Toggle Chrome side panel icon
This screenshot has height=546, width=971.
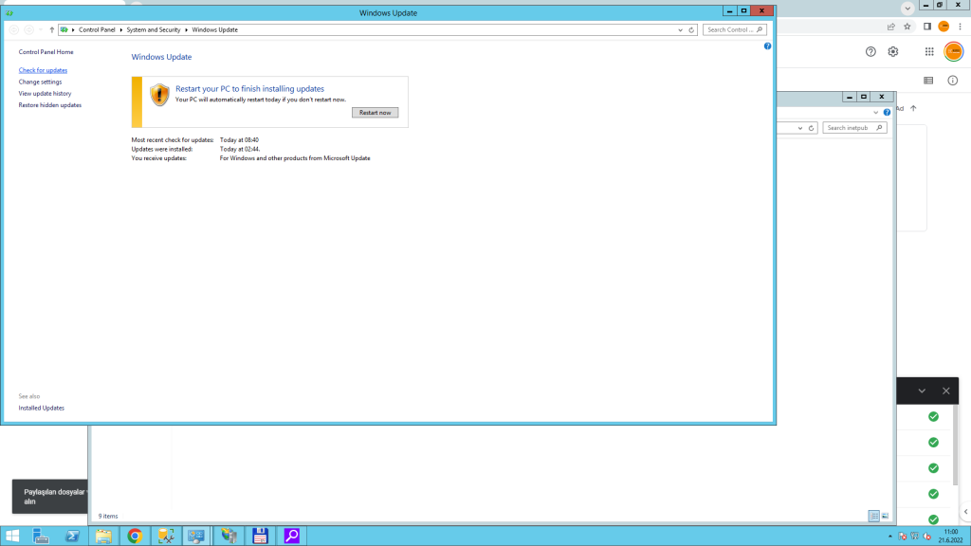927,26
